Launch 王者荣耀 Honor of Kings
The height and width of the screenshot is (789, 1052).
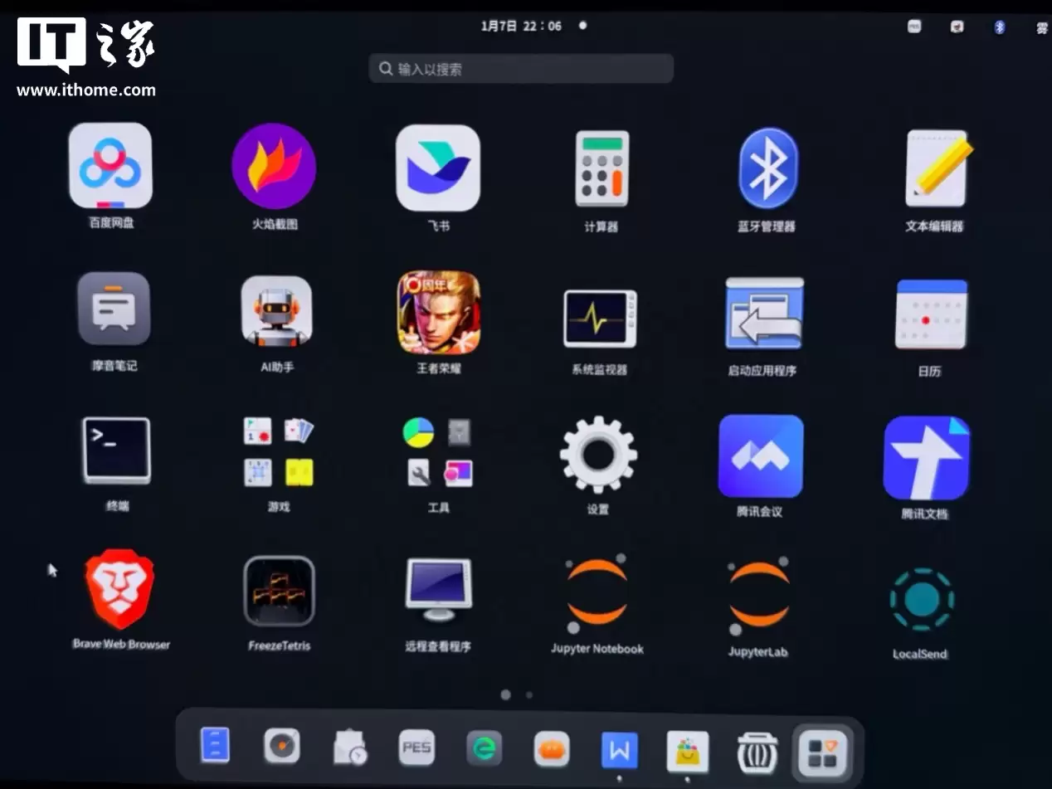click(x=438, y=313)
